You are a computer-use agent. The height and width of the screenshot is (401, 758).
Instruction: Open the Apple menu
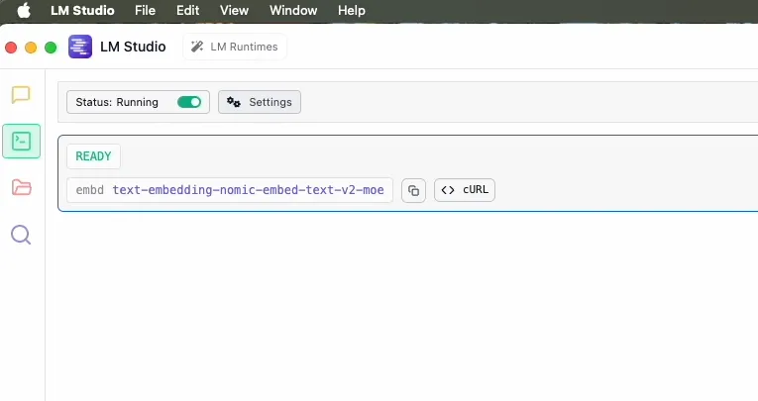24,10
